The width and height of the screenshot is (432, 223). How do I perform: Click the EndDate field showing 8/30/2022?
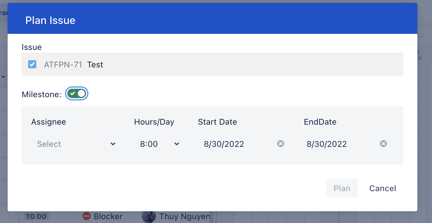[339, 144]
